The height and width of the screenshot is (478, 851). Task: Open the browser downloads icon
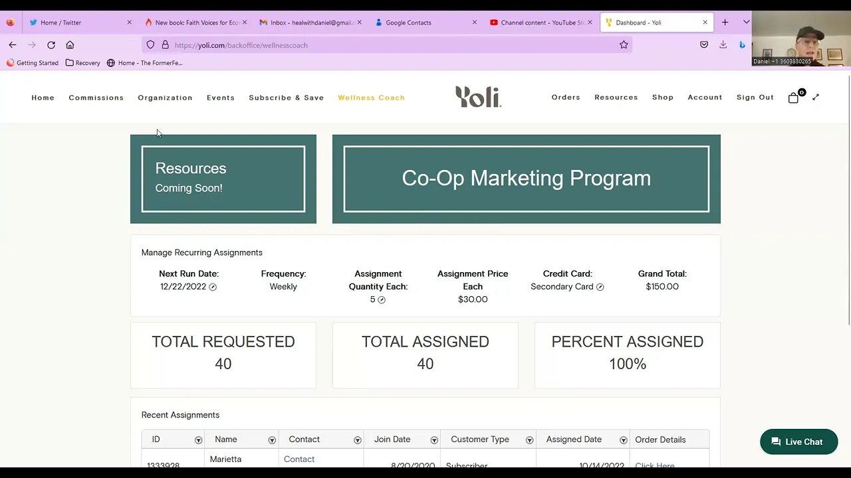(x=723, y=44)
